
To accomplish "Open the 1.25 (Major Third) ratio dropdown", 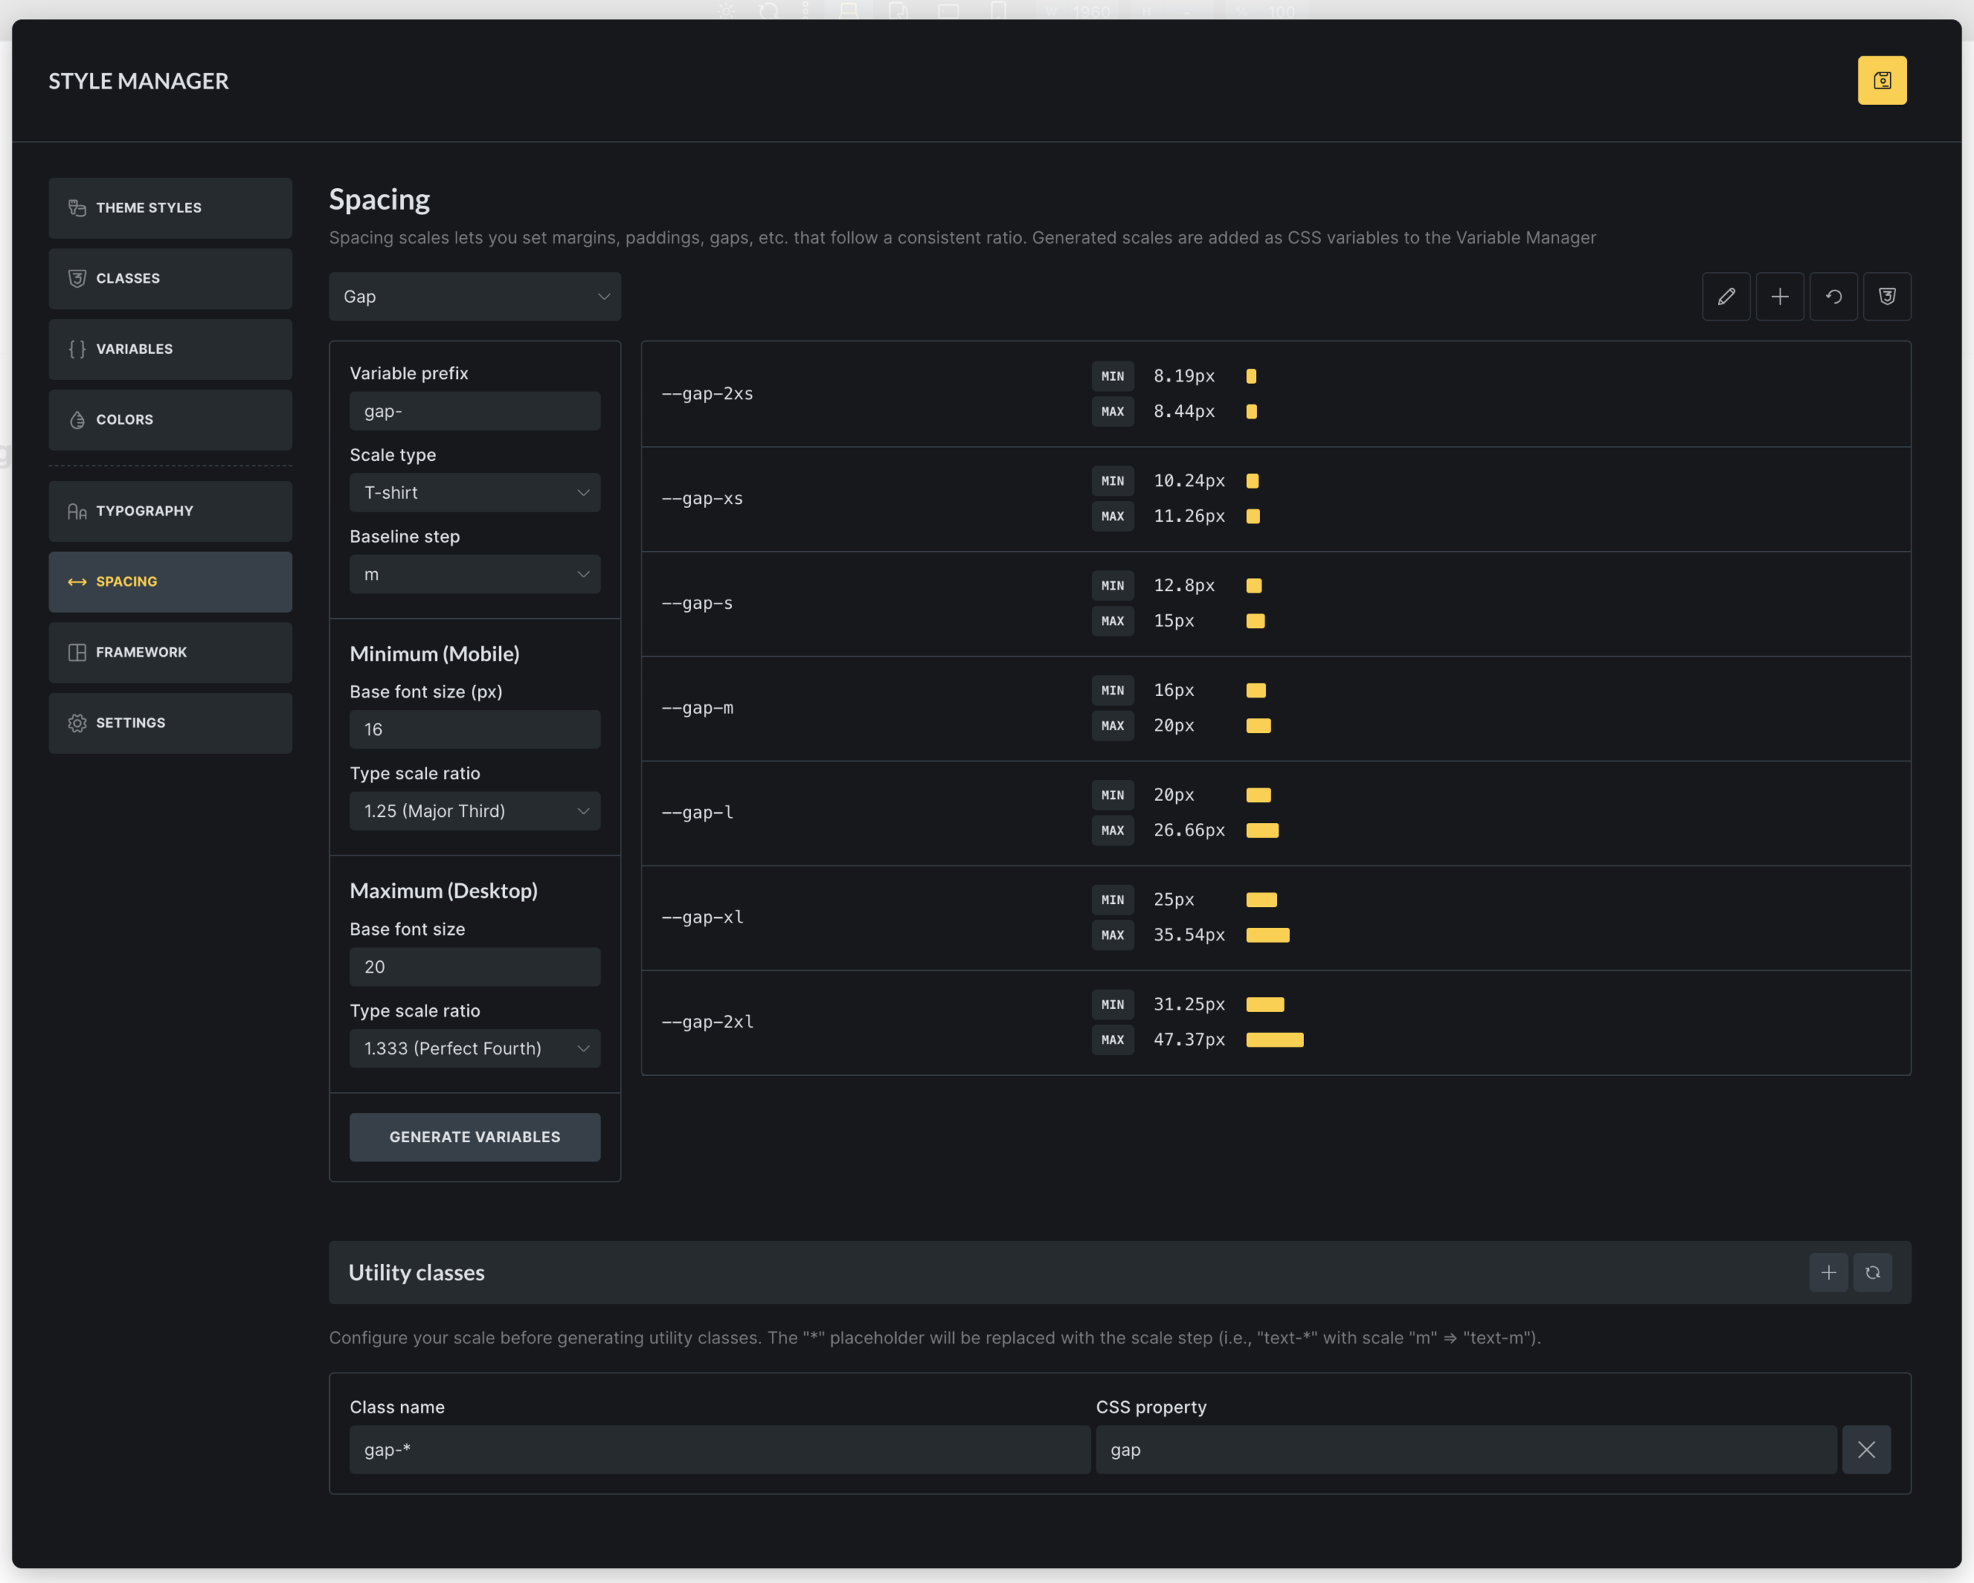I will pos(474,811).
